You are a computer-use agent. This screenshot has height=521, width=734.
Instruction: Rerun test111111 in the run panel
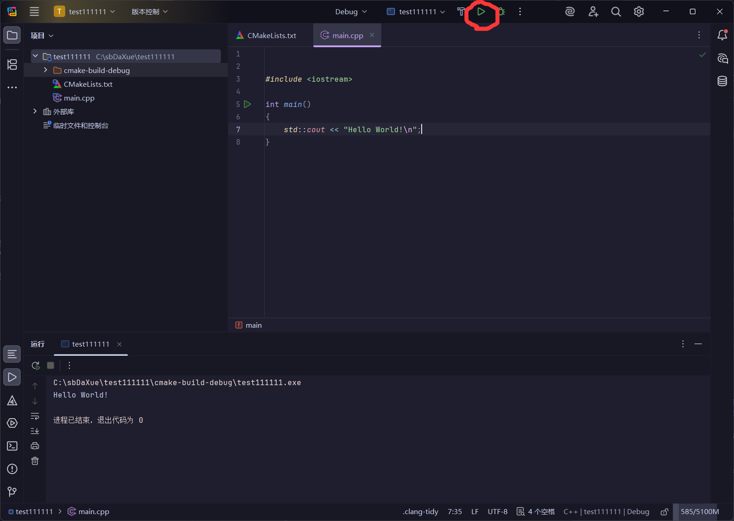pyautogui.click(x=35, y=365)
